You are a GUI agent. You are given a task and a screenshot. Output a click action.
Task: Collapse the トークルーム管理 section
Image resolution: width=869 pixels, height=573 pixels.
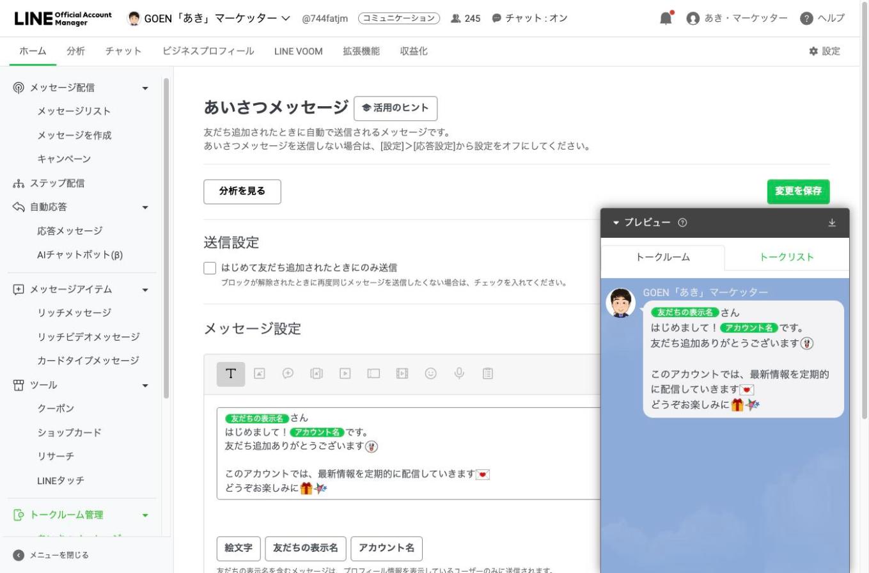pyautogui.click(x=145, y=515)
